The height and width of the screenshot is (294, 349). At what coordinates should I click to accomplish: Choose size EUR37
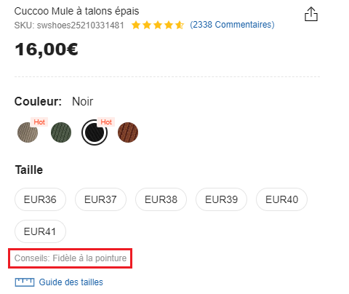[x=100, y=199]
